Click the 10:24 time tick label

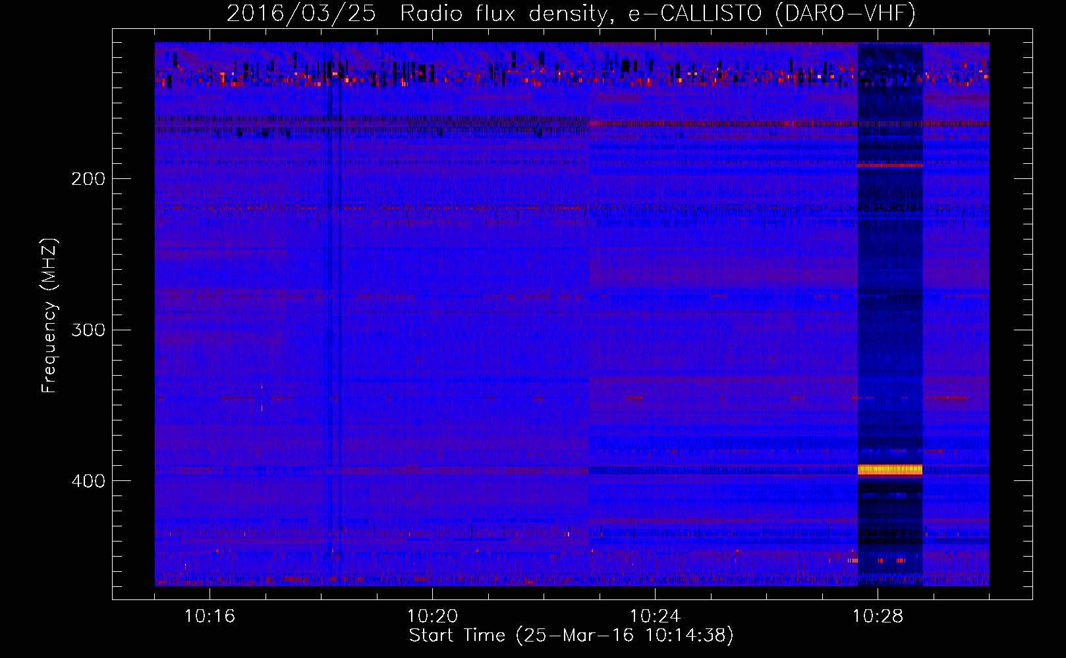point(655,617)
